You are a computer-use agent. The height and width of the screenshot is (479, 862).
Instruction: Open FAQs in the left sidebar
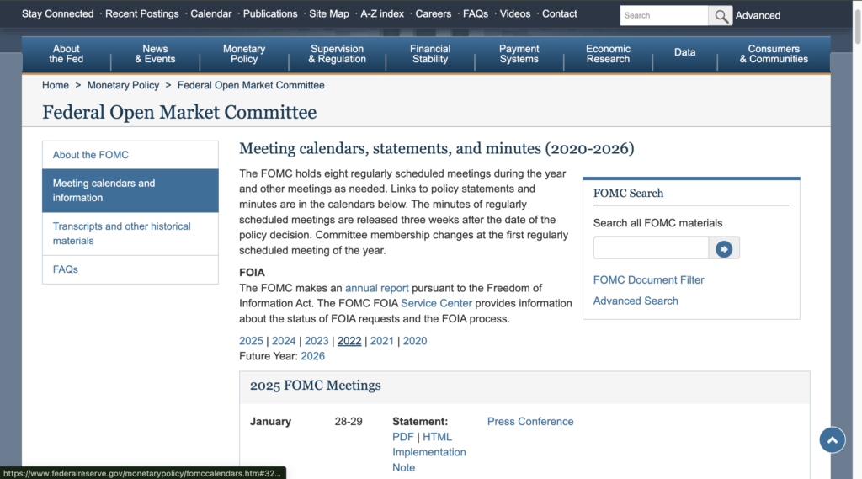(130, 269)
